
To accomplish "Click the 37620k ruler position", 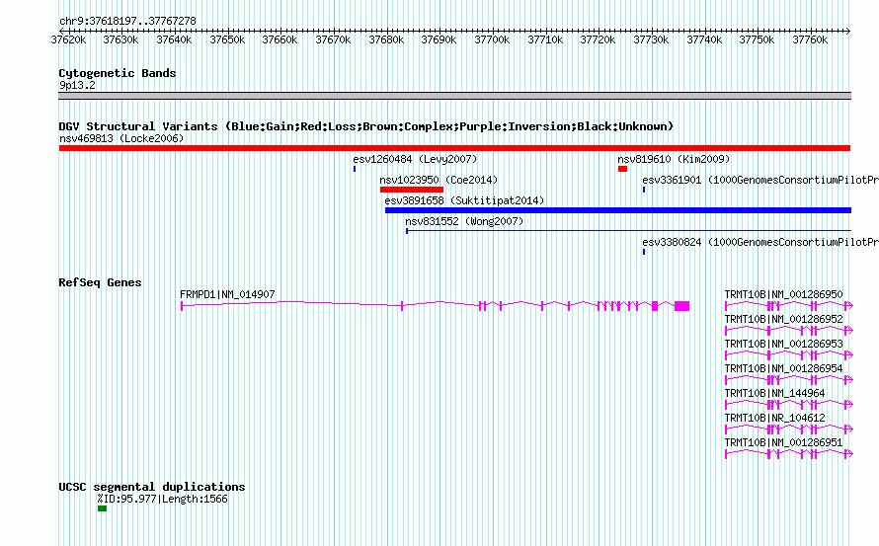I will coord(68,39).
